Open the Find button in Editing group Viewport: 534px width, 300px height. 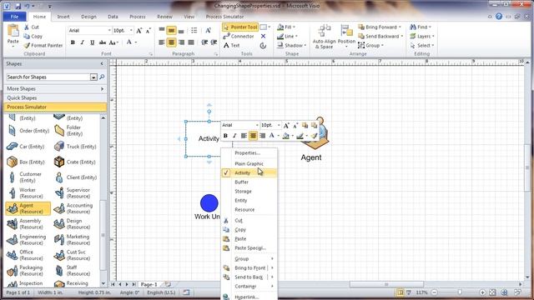[x=421, y=27]
